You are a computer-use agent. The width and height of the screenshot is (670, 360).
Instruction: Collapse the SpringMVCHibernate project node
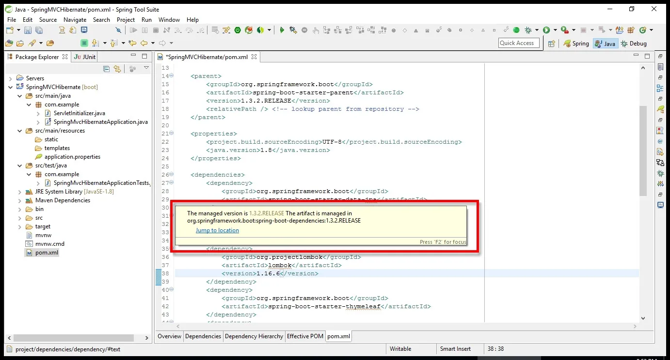click(11, 87)
